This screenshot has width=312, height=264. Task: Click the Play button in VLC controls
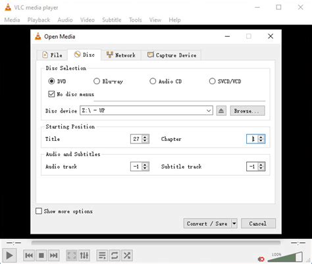point(9,255)
